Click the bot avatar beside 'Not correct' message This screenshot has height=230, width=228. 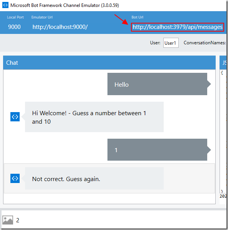click(x=15, y=178)
